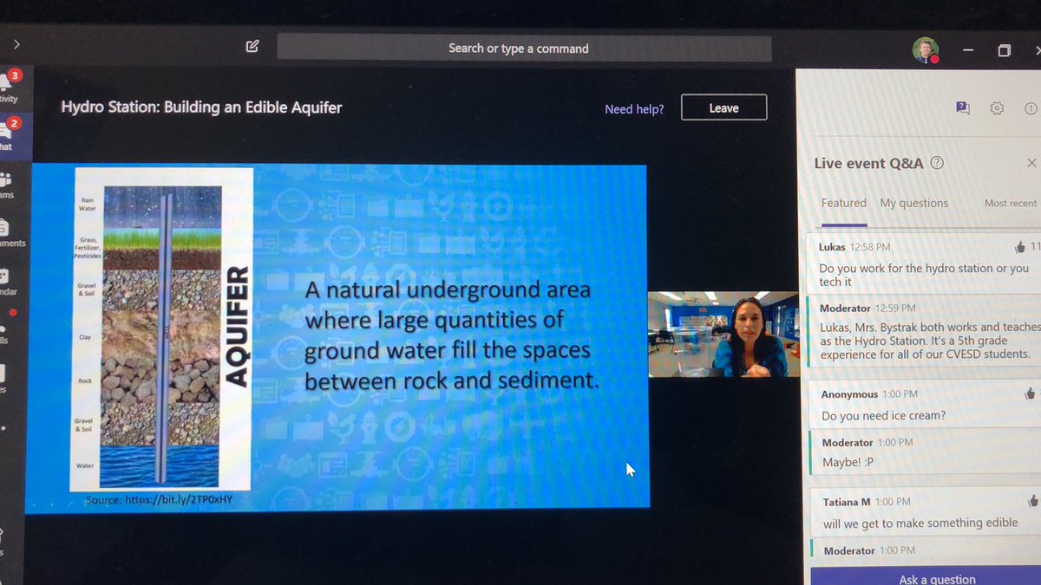Click the search or type a command box
Viewport: 1041px width, 585px height.
[524, 48]
